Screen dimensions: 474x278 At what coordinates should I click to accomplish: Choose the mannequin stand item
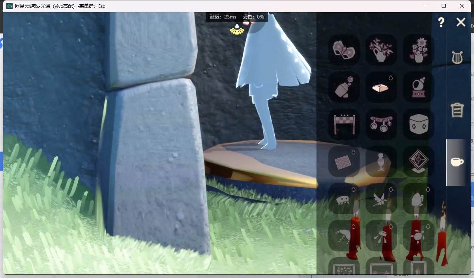tap(381, 161)
